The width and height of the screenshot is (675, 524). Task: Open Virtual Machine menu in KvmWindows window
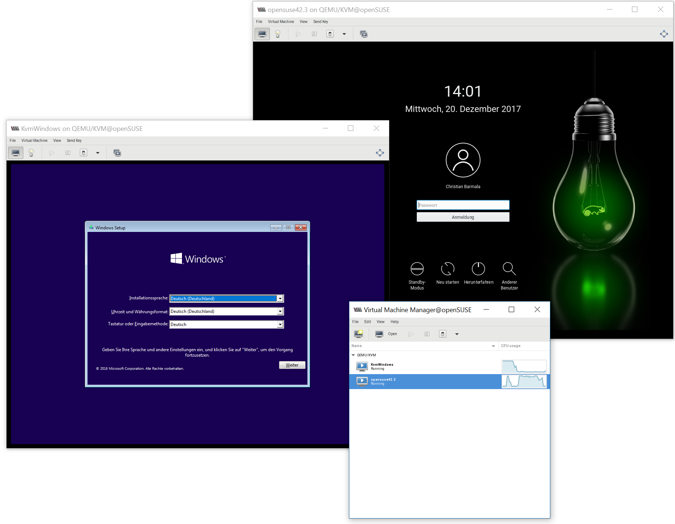(x=34, y=140)
